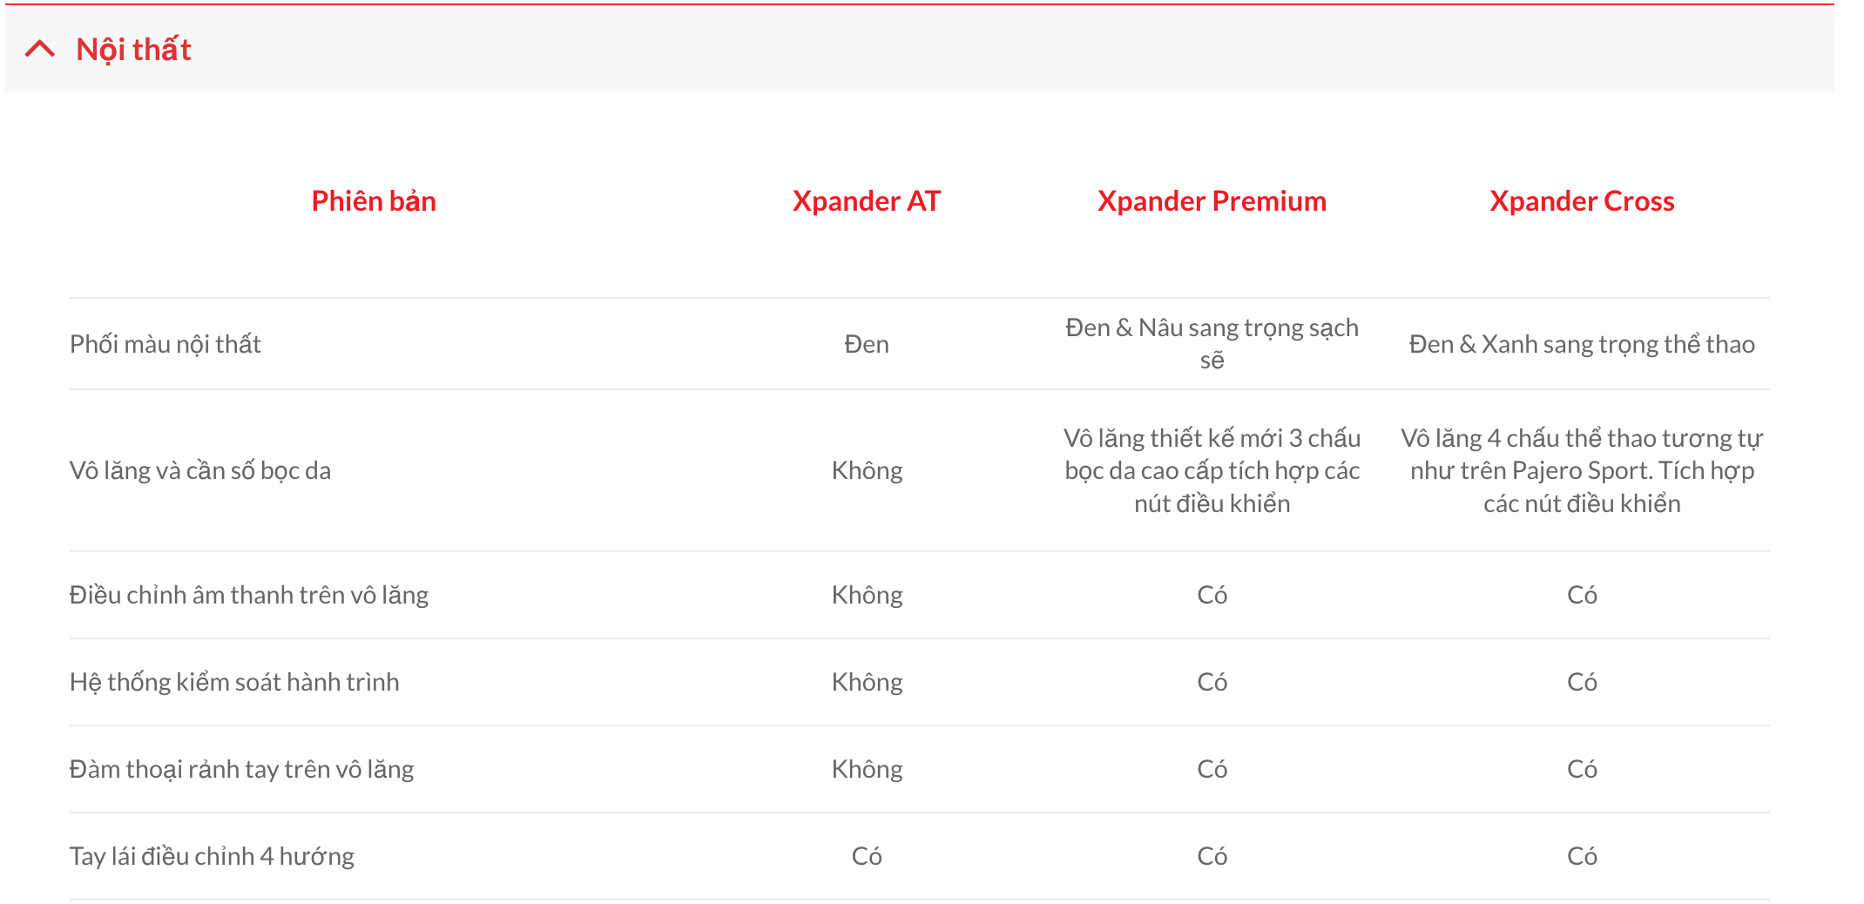Click Xpander Cross's Có for Đàm thoại rảnh tay
The image size is (1864, 904).
coord(1582,769)
